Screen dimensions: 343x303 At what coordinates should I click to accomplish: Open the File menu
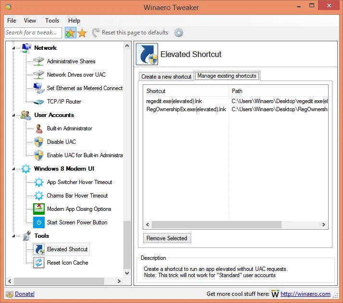coord(12,21)
